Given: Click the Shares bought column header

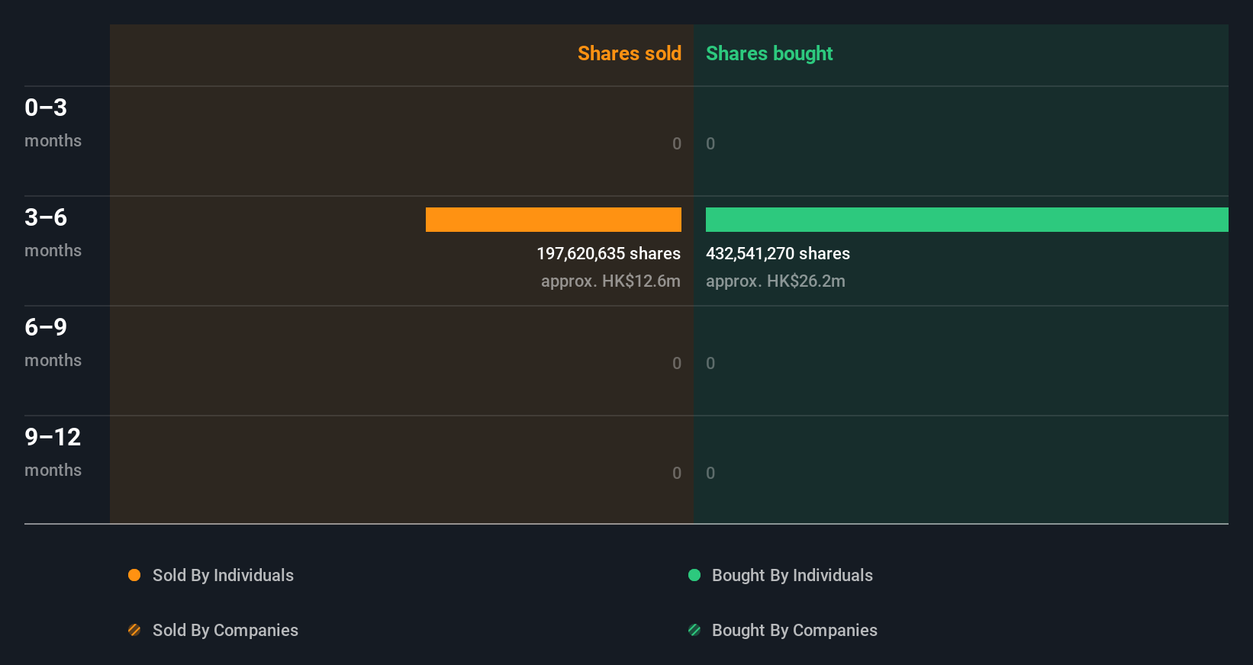Looking at the screenshot, I should (769, 53).
